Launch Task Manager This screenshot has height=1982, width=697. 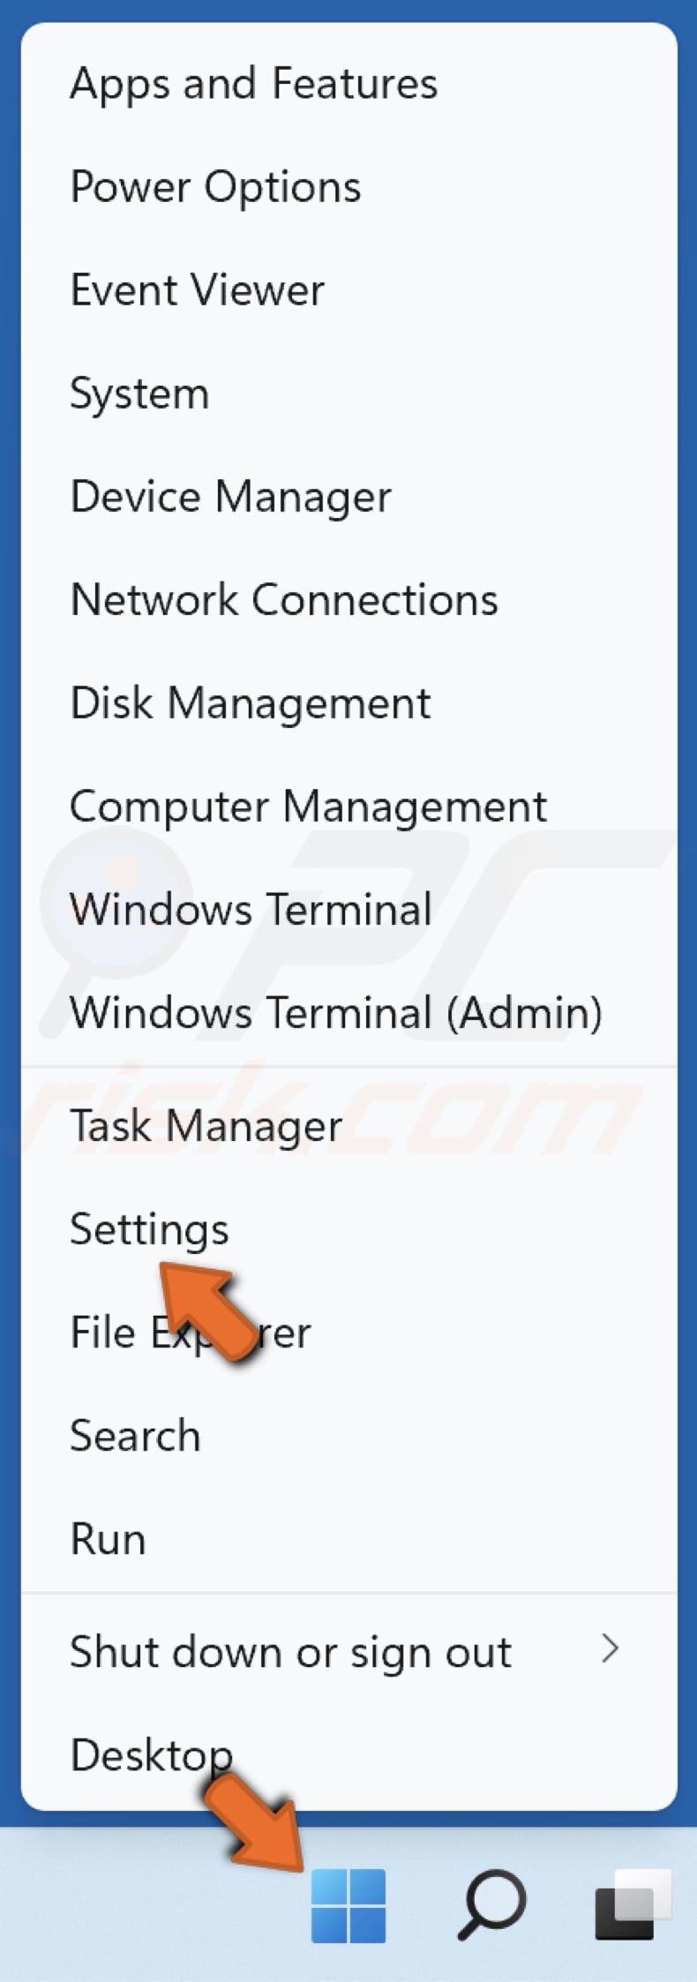click(x=206, y=1126)
